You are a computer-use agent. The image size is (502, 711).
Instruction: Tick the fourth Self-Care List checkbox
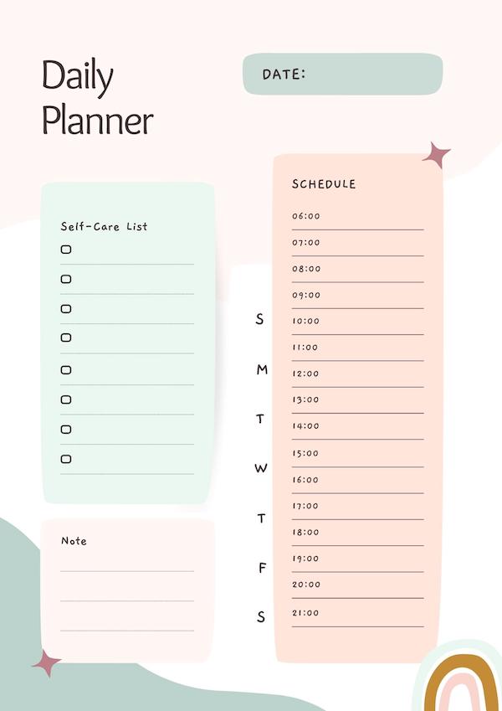click(66, 337)
